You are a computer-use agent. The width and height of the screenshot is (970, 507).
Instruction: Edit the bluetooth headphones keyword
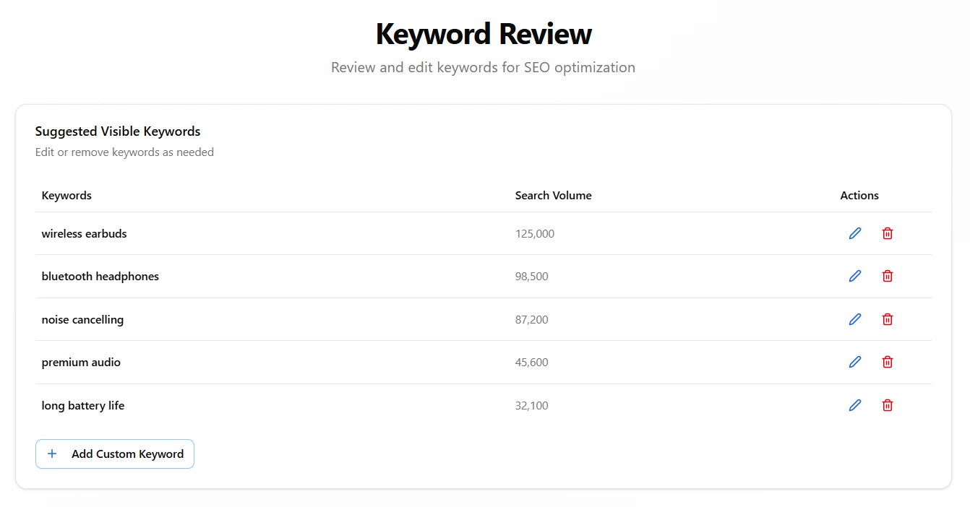(x=855, y=276)
